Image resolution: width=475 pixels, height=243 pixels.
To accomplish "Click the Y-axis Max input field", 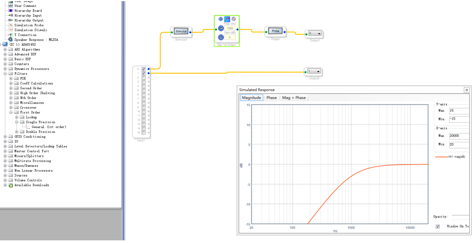I will coord(458,111).
